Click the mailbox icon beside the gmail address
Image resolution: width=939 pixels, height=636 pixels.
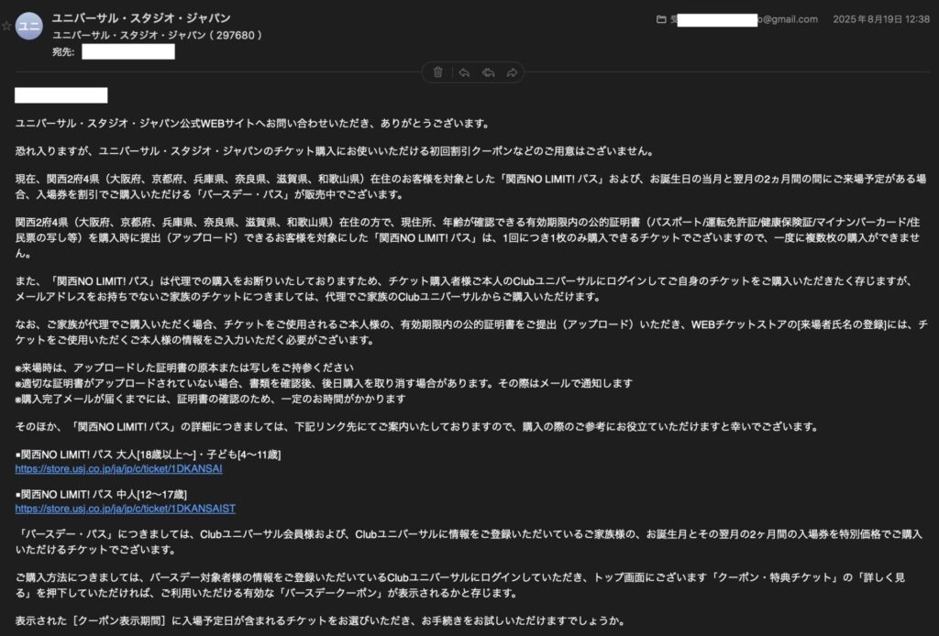661,18
